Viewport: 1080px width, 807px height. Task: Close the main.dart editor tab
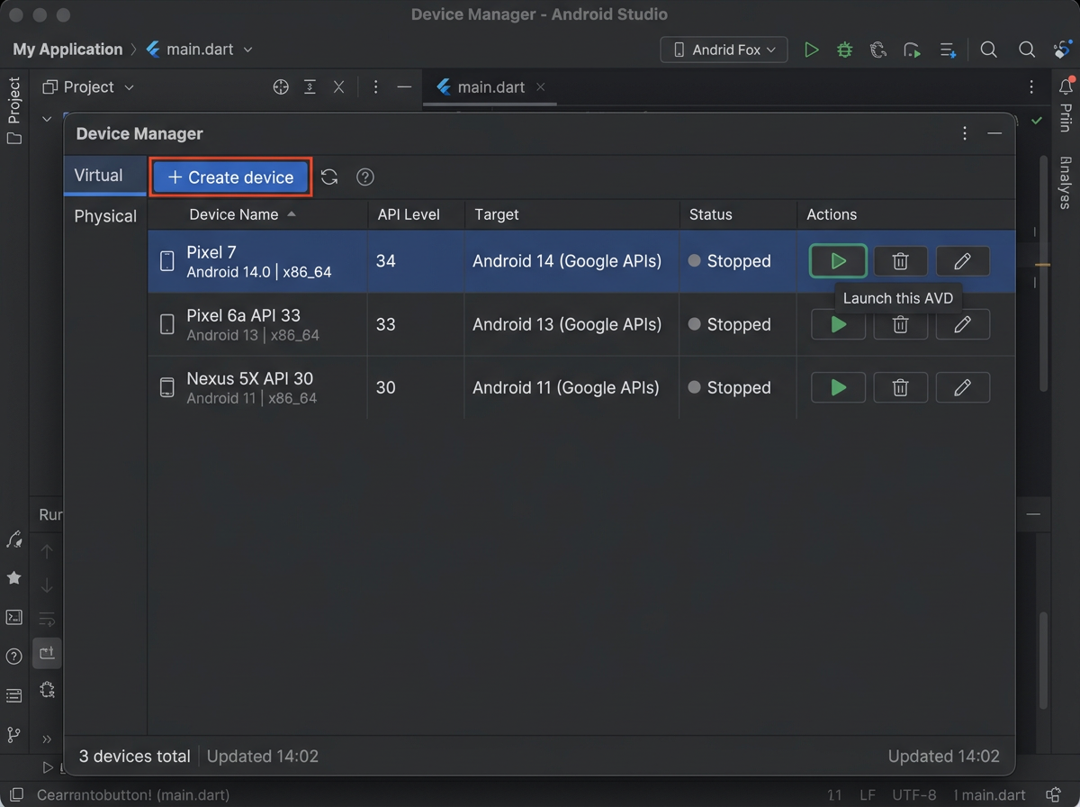[540, 87]
